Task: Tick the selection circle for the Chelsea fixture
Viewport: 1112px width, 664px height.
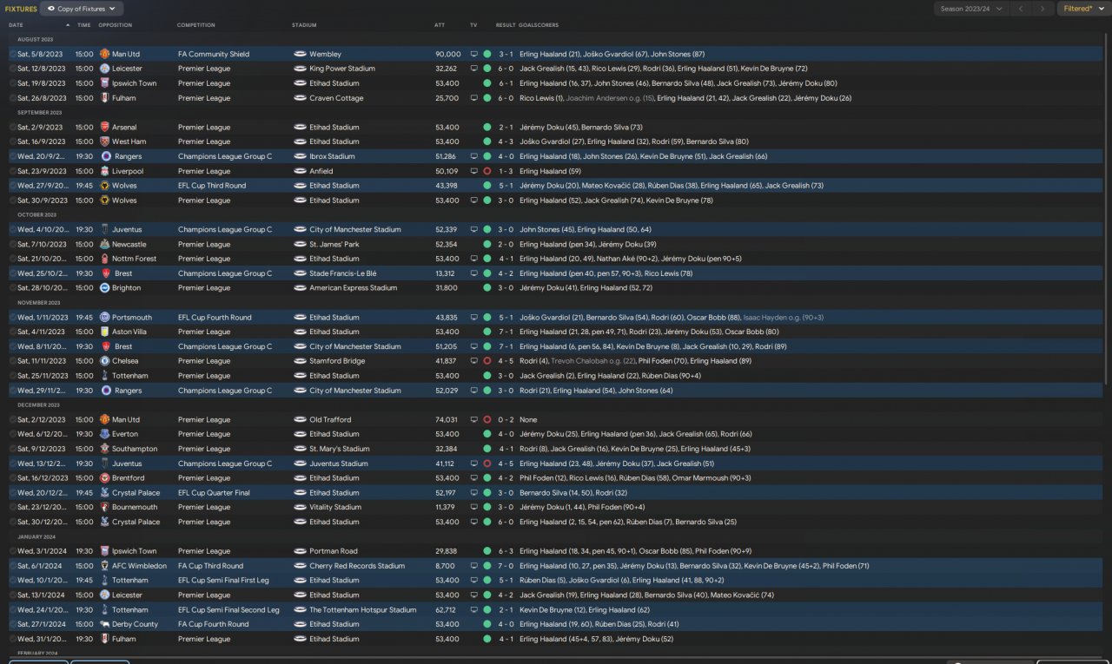Action: point(13,361)
